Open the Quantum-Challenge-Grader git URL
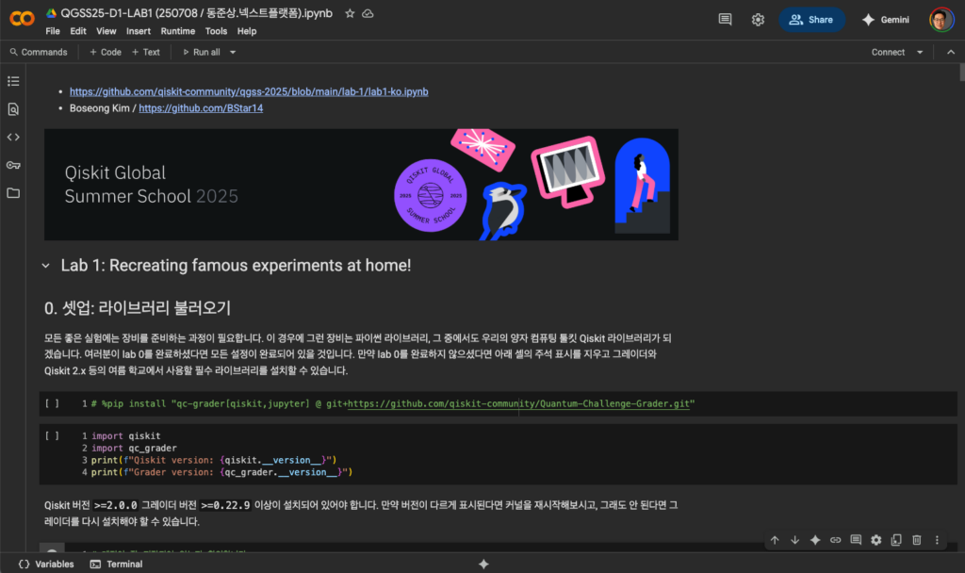This screenshot has height=573, width=965. tap(518, 403)
